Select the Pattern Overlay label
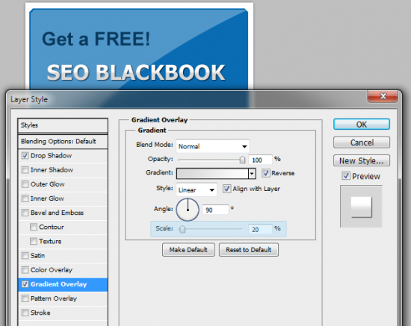The height and width of the screenshot is (326, 411). (x=54, y=298)
